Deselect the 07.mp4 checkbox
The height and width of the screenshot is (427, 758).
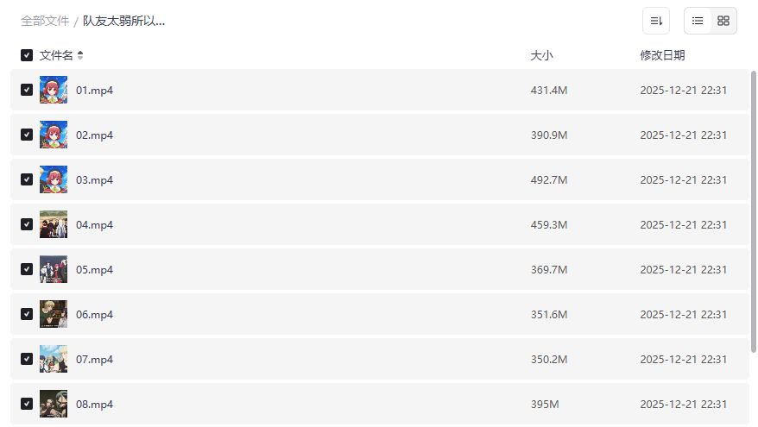point(27,359)
